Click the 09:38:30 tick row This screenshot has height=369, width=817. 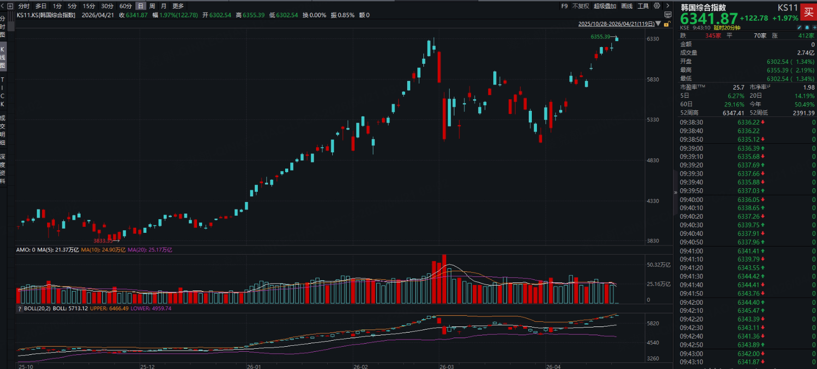coord(747,122)
